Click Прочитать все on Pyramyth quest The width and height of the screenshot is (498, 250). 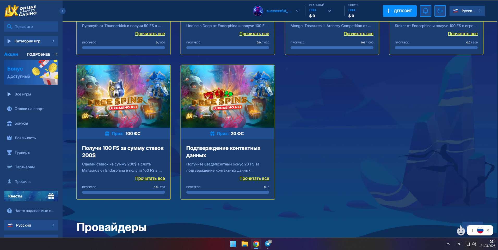[x=150, y=34]
